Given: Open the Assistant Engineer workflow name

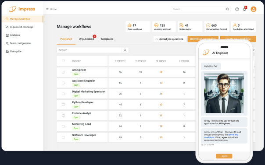Looking at the screenshot, I should click(83, 81).
